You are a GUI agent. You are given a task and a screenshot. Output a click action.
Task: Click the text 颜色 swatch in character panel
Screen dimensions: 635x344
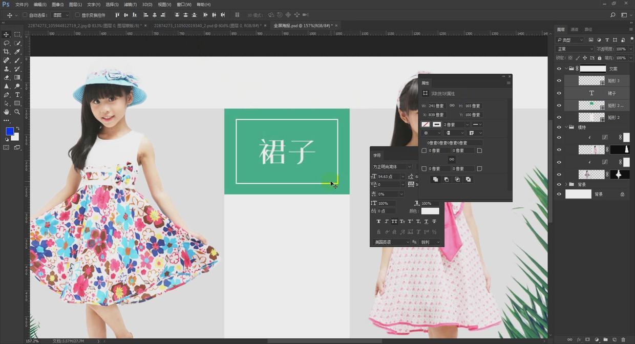tap(430, 211)
